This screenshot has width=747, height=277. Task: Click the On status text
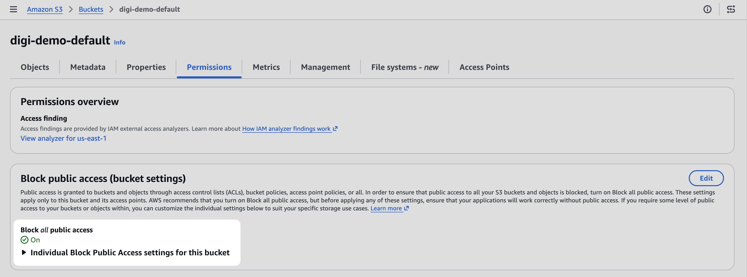pyautogui.click(x=35, y=240)
